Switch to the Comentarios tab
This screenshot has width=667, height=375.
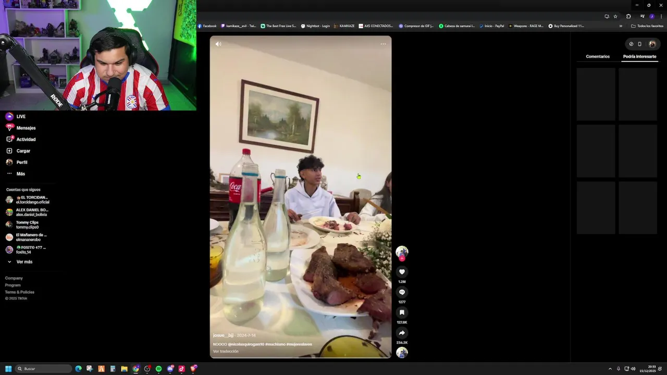click(598, 56)
